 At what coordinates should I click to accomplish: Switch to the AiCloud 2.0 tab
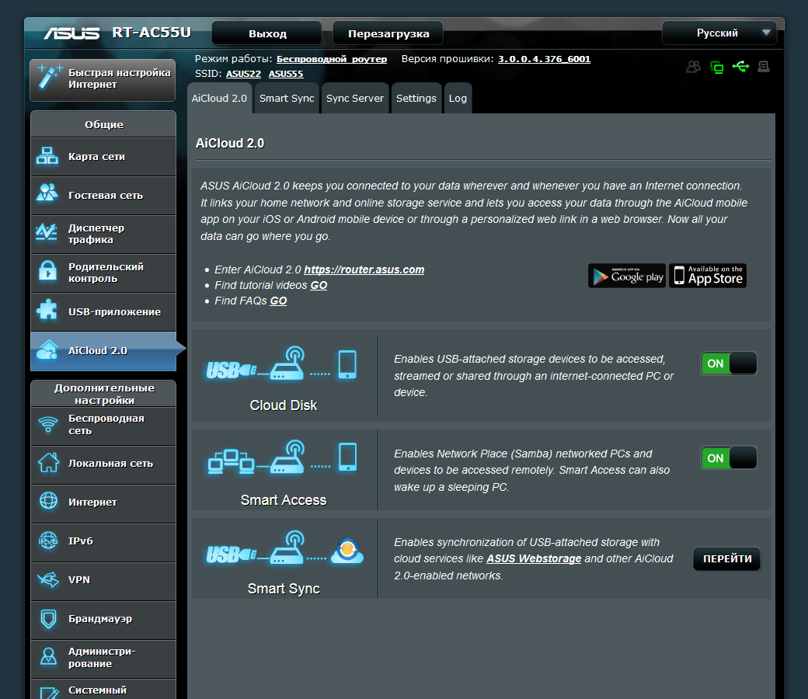pyautogui.click(x=220, y=98)
